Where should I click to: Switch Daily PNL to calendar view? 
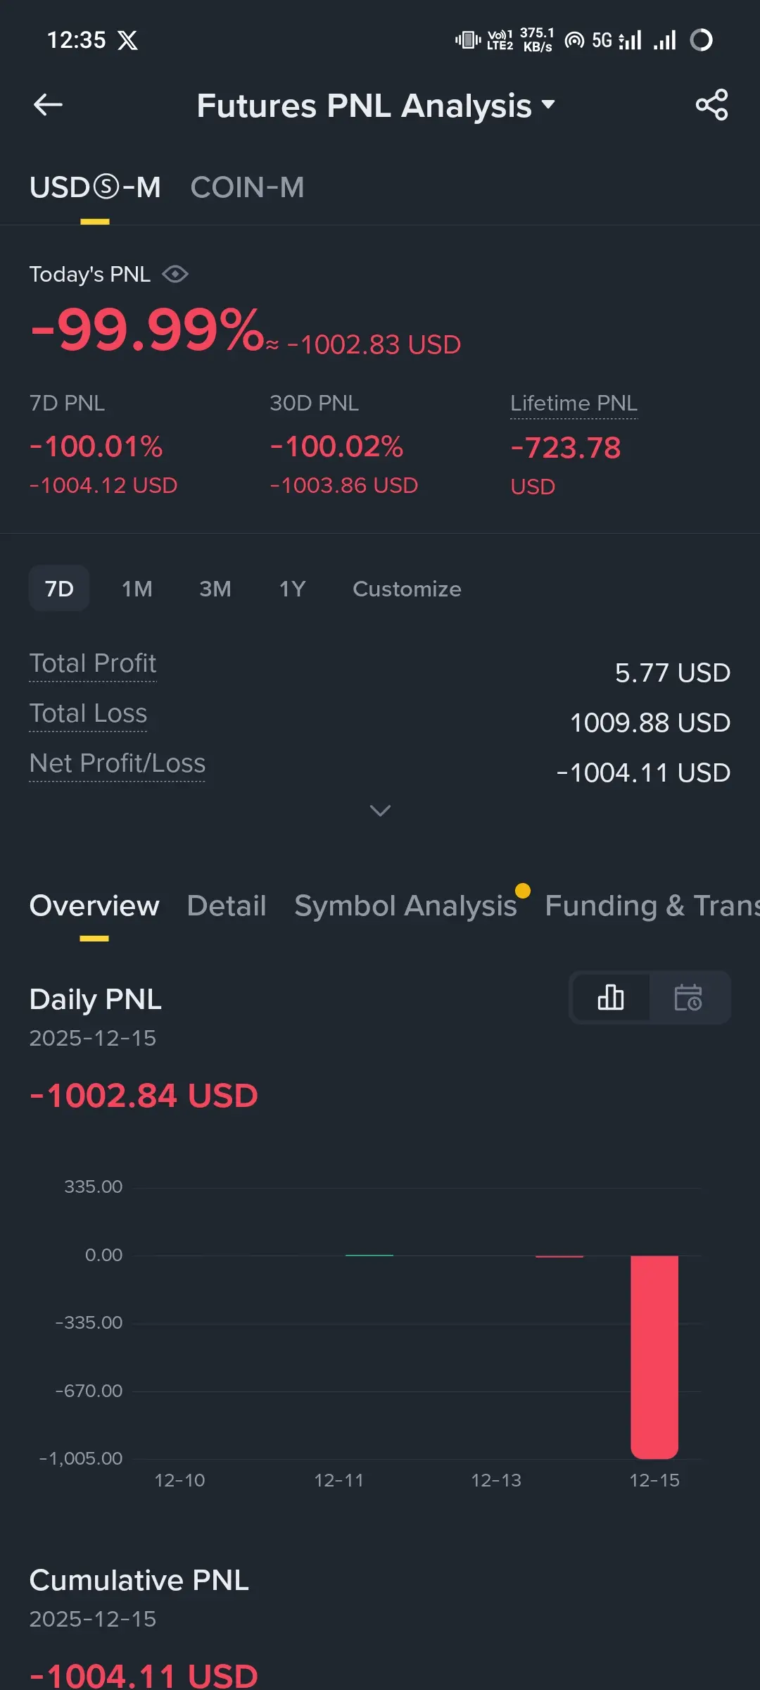coord(688,997)
